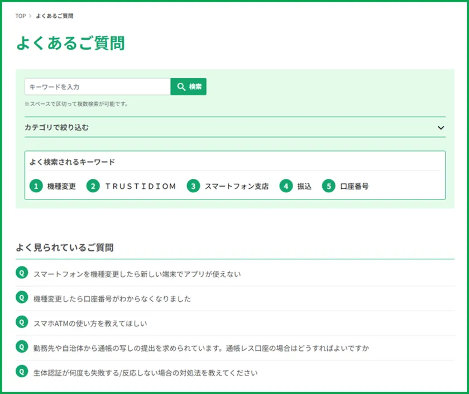Select the 振込 keyword

pos(304,186)
